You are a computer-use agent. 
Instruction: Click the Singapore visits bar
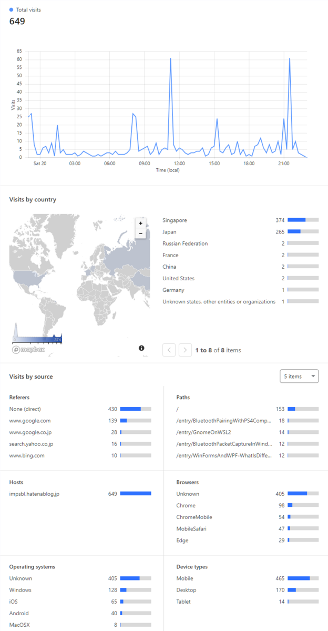303,220
